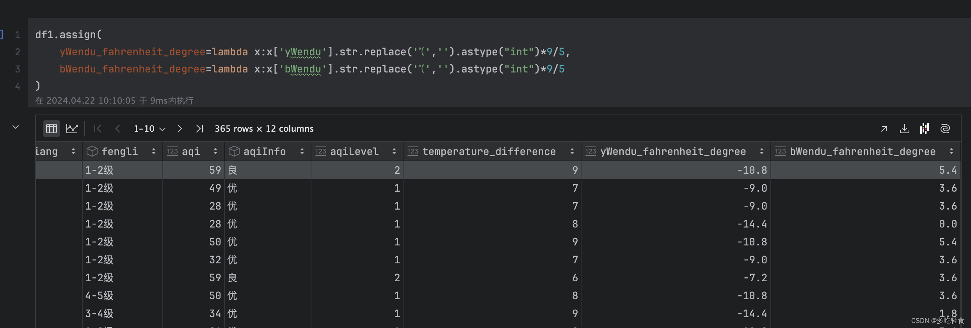
Task: Download the table data icon
Action: [x=904, y=129]
